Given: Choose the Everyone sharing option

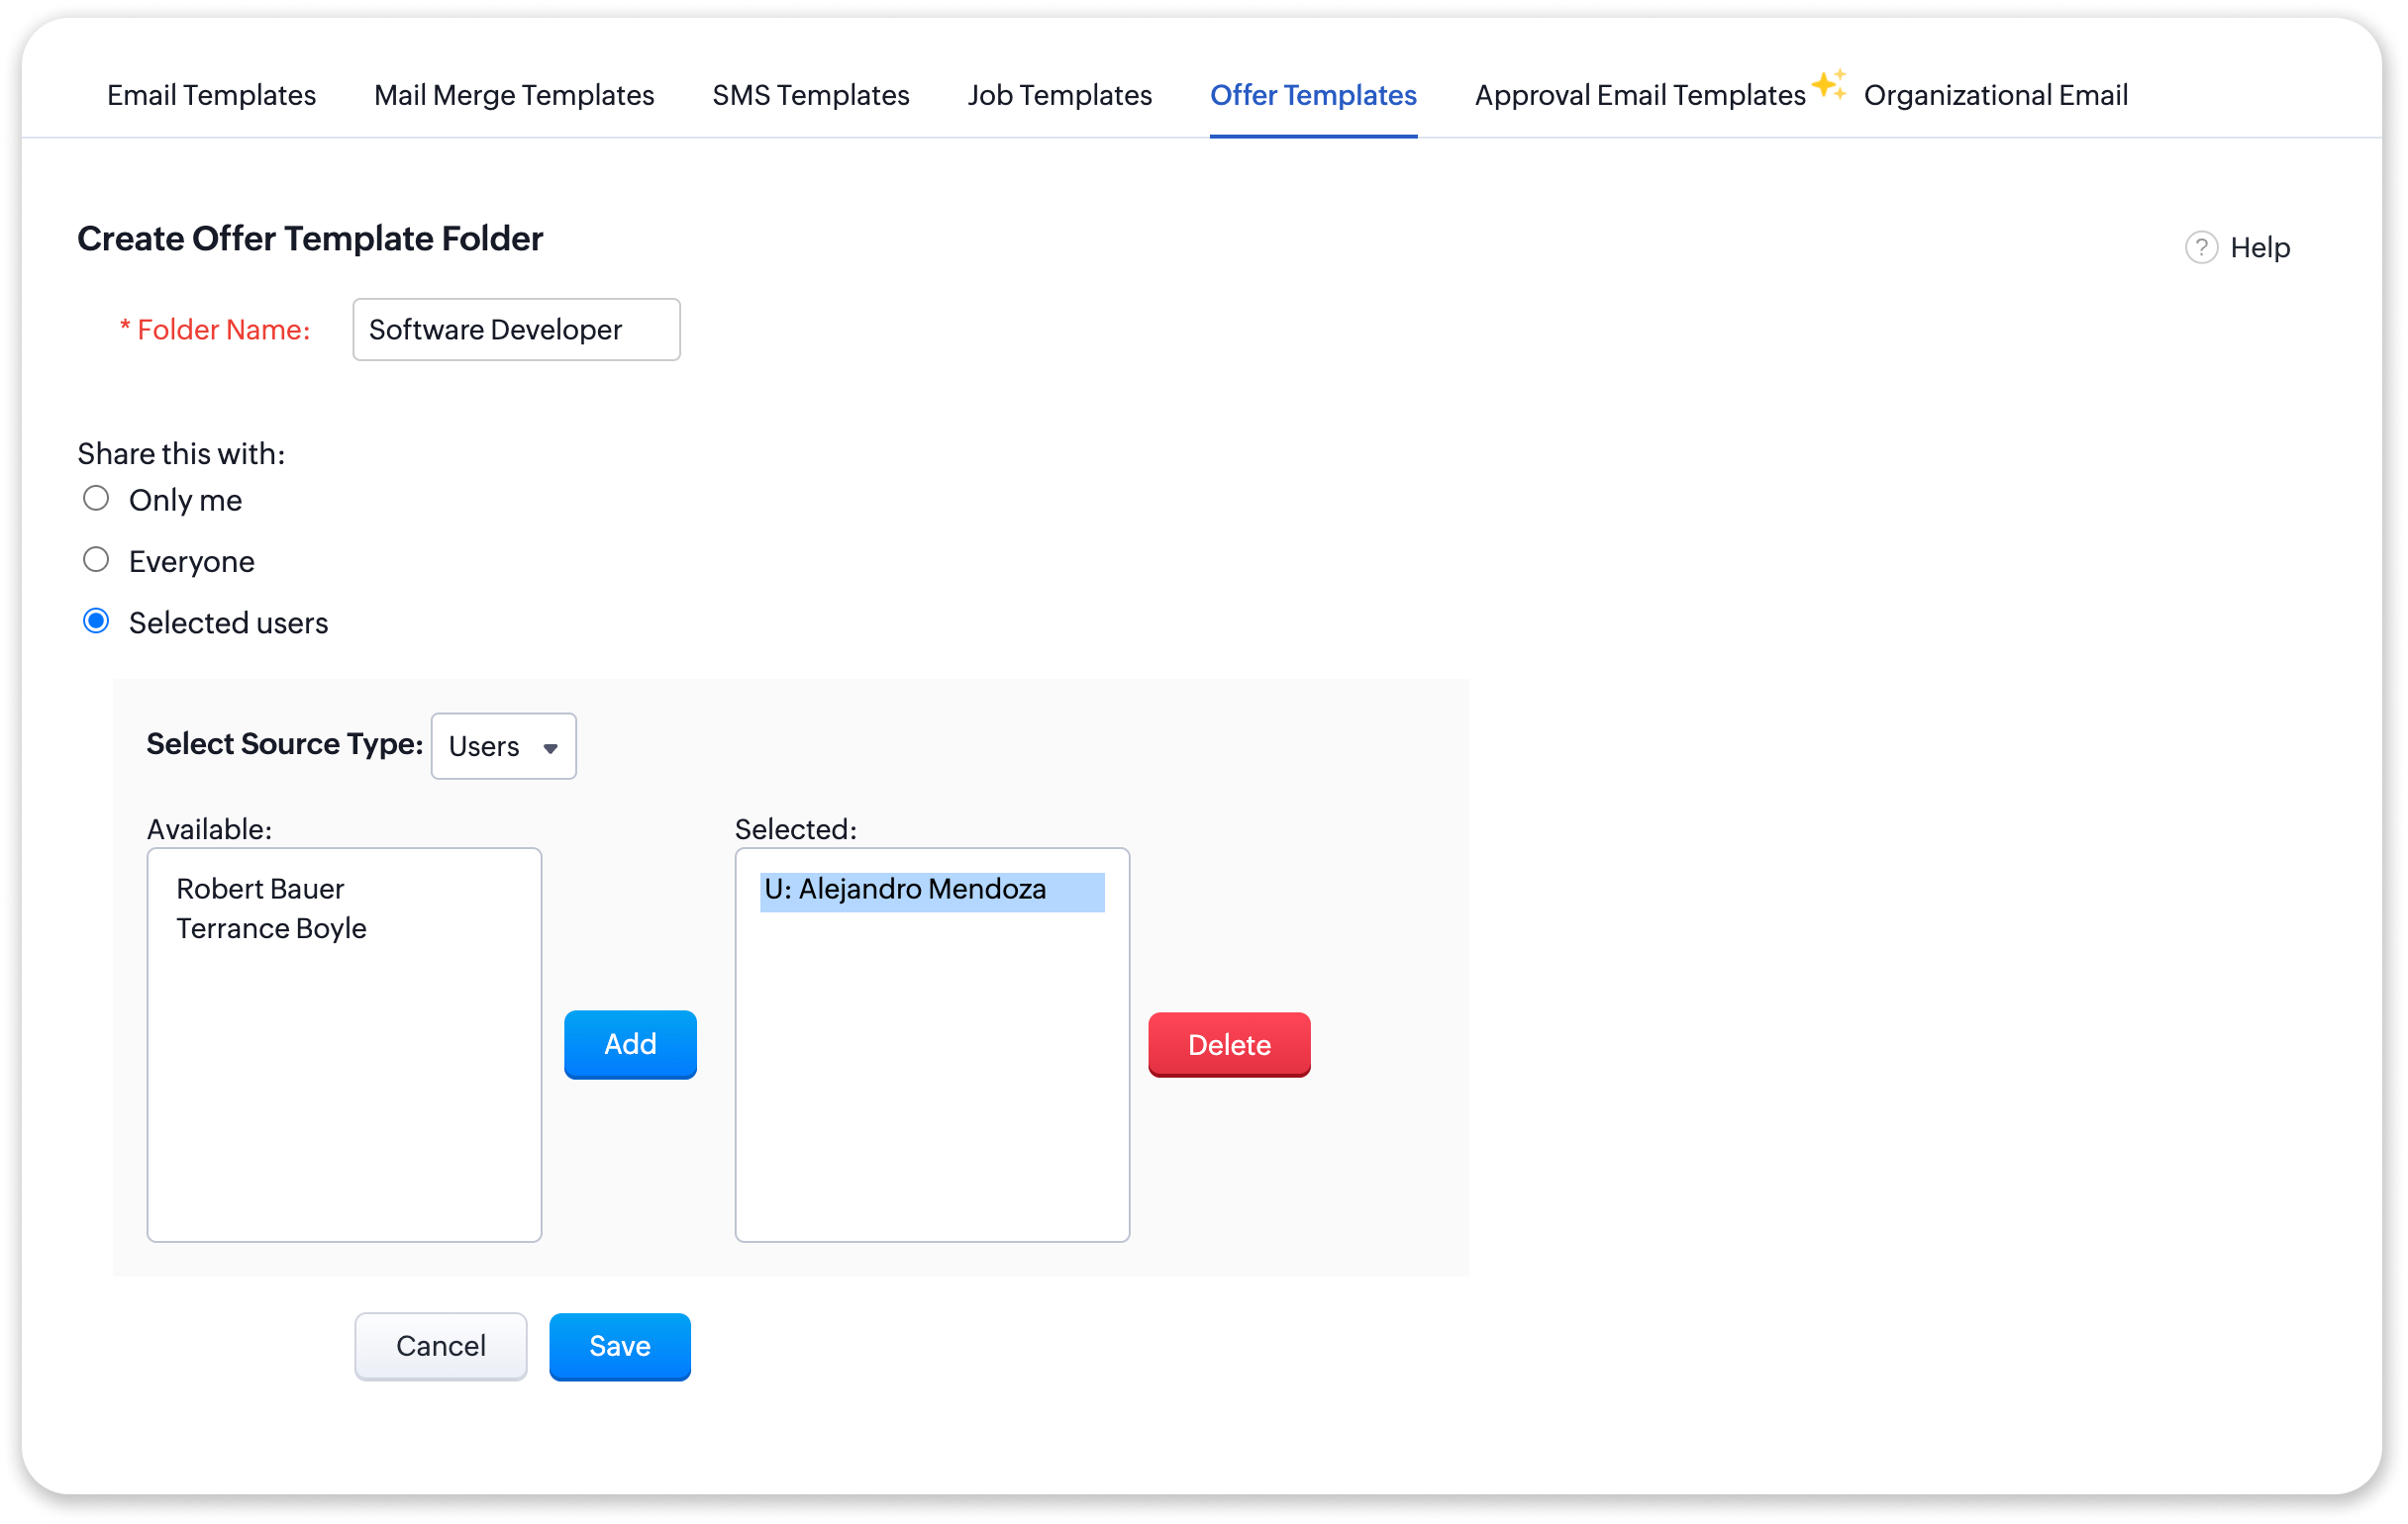Looking at the screenshot, I should point(96,560).
